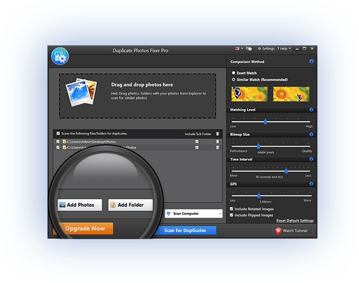
Task: Click Reset Default Settings link
Action: tap(295, 221)
